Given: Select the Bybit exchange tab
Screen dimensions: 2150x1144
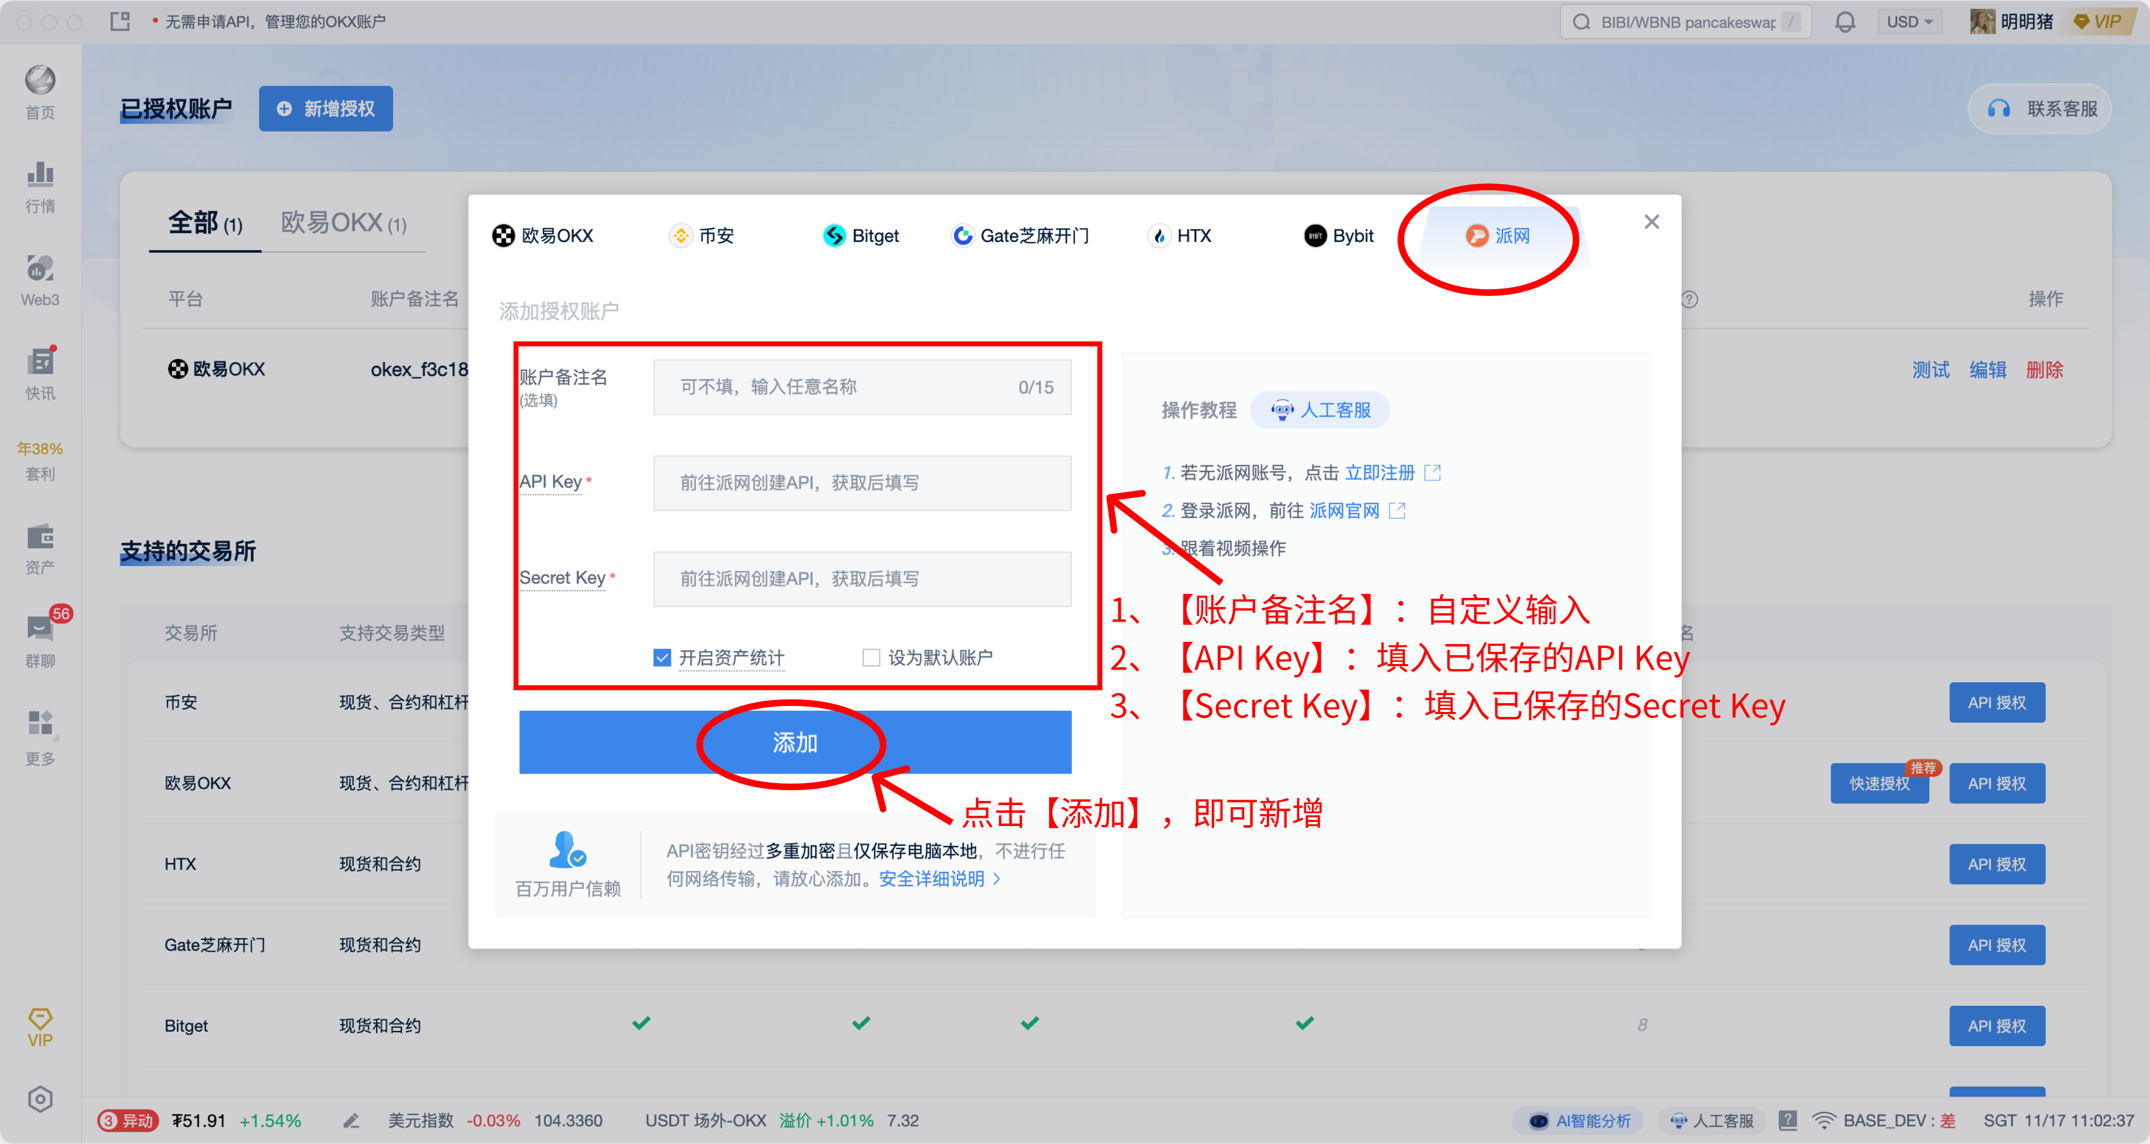Looking at the screenshot, I should coord(1339,236).
